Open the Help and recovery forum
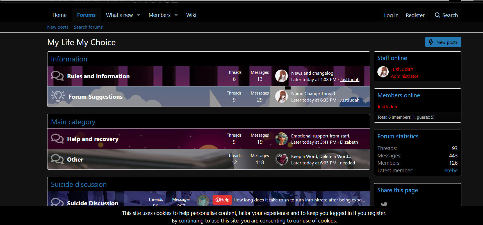483x225 pixels. [93, 139]
